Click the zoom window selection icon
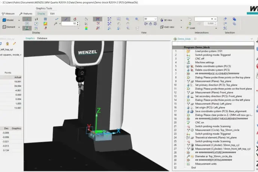This screenshot has width=258, height=172. (x=119, y=19)
